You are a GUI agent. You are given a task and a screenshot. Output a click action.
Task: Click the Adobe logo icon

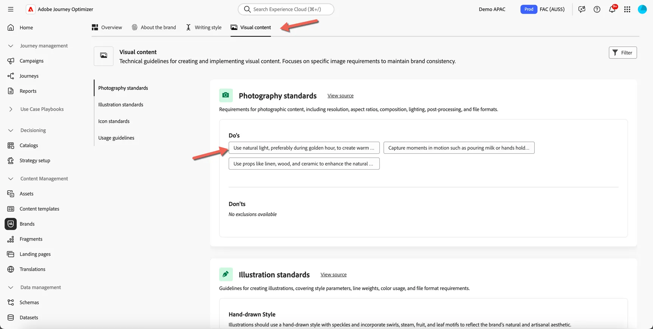tap(31, 9)
